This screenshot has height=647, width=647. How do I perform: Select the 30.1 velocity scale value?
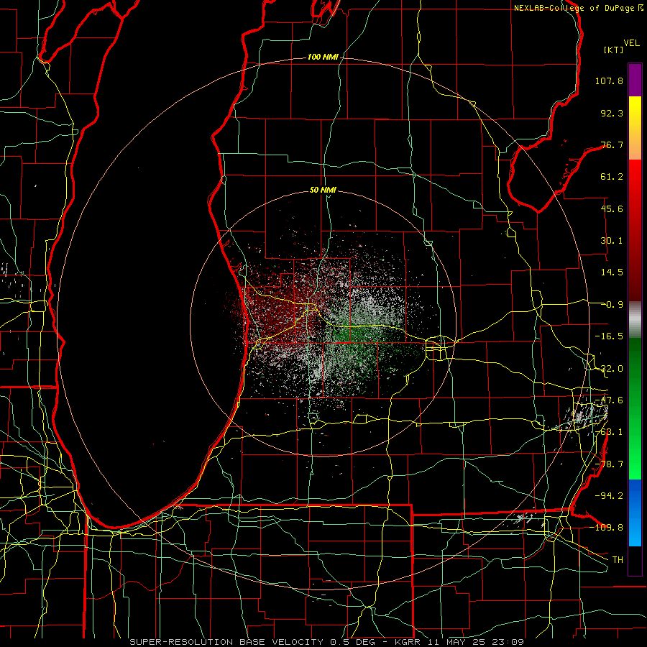612,241
